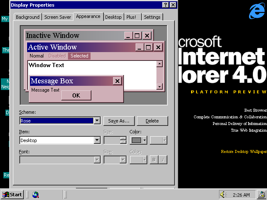
Task: Click the OK button in preview
Action: 76,95
